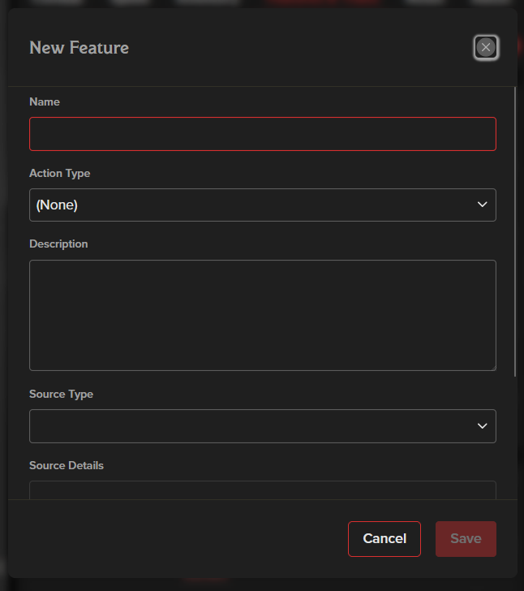The width and height of the screenshot is (524, 591).
Task: Click the Source Type chevron arrow
Action: click(x=482, y=426)
